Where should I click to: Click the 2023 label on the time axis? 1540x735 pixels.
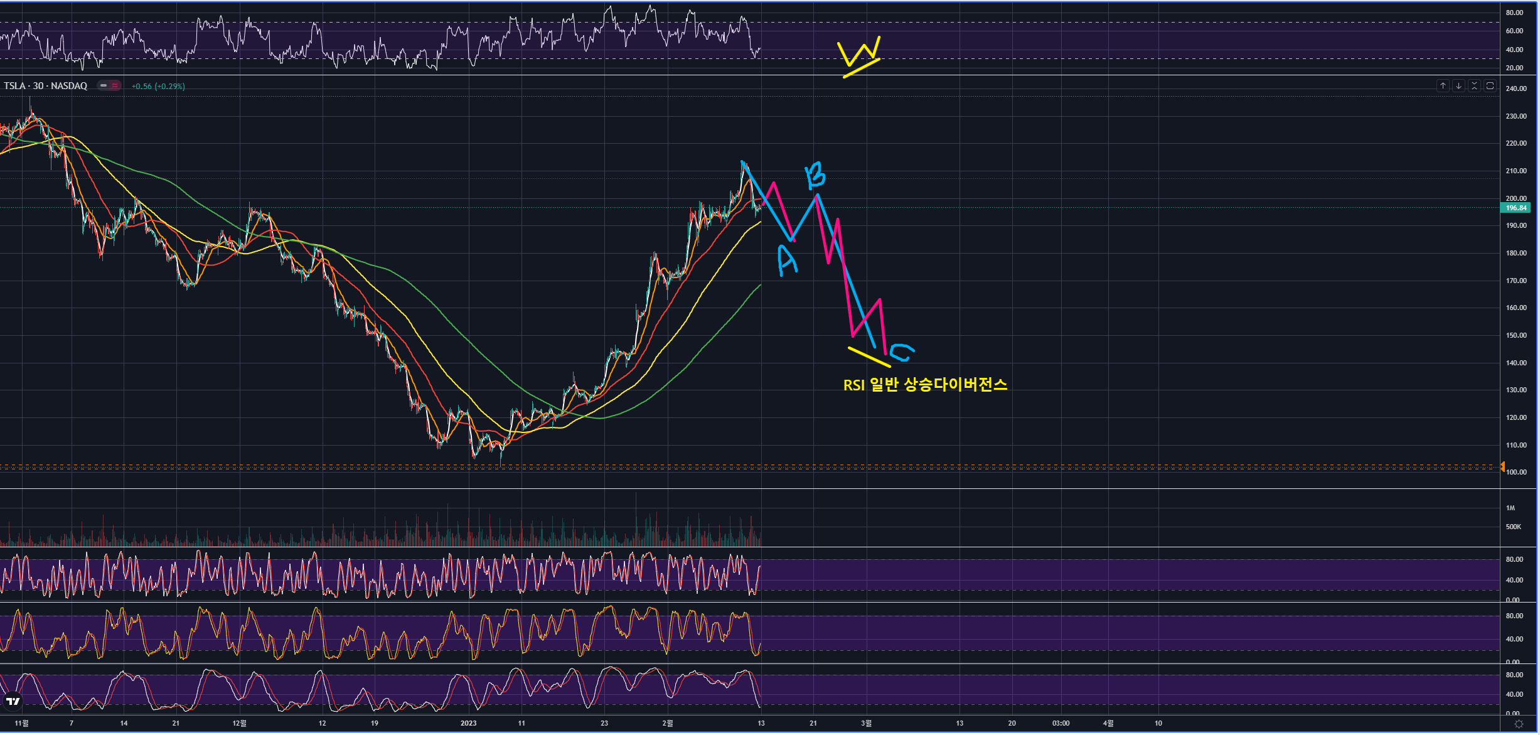pos(468,723)
